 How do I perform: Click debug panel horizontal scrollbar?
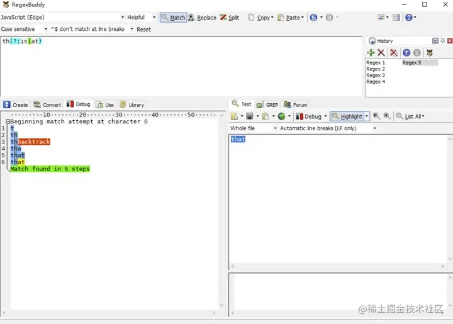(109, 313)
